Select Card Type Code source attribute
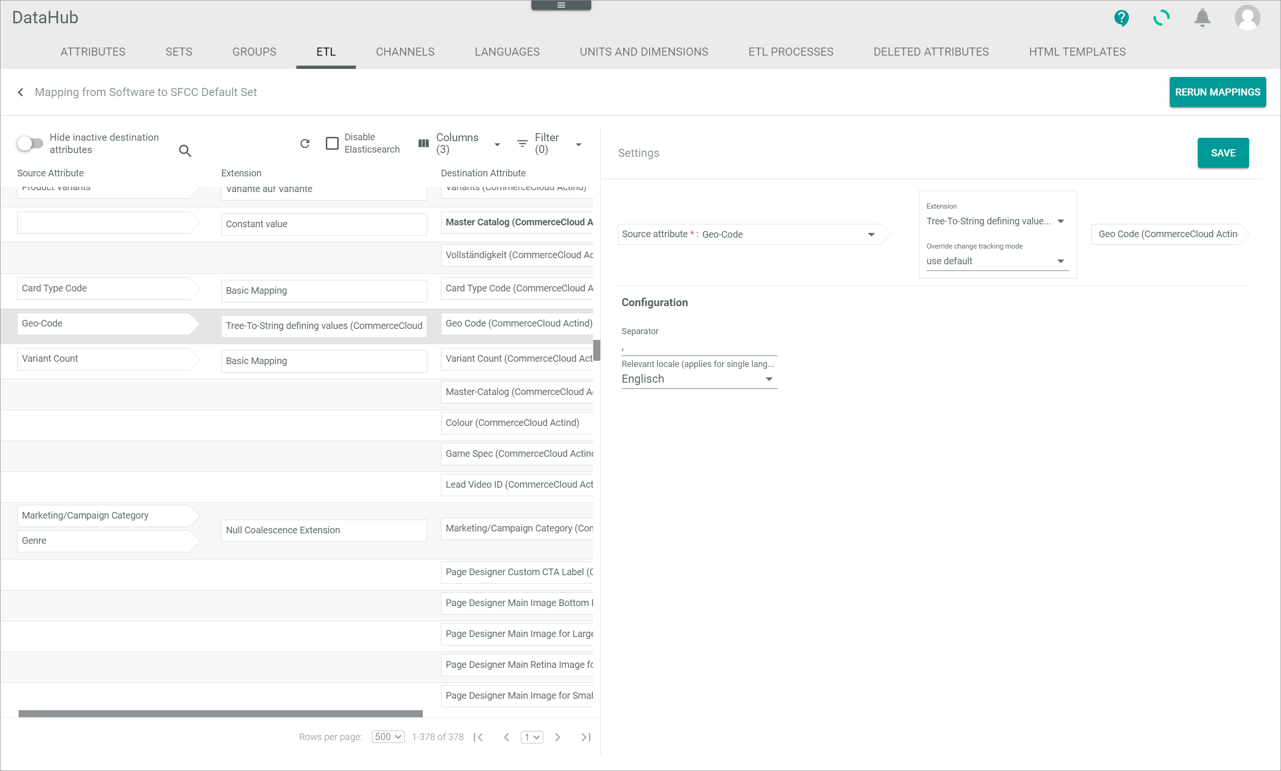Viewport: 1281px width, 771px height. pyautogui.click(x=108, y=289)
